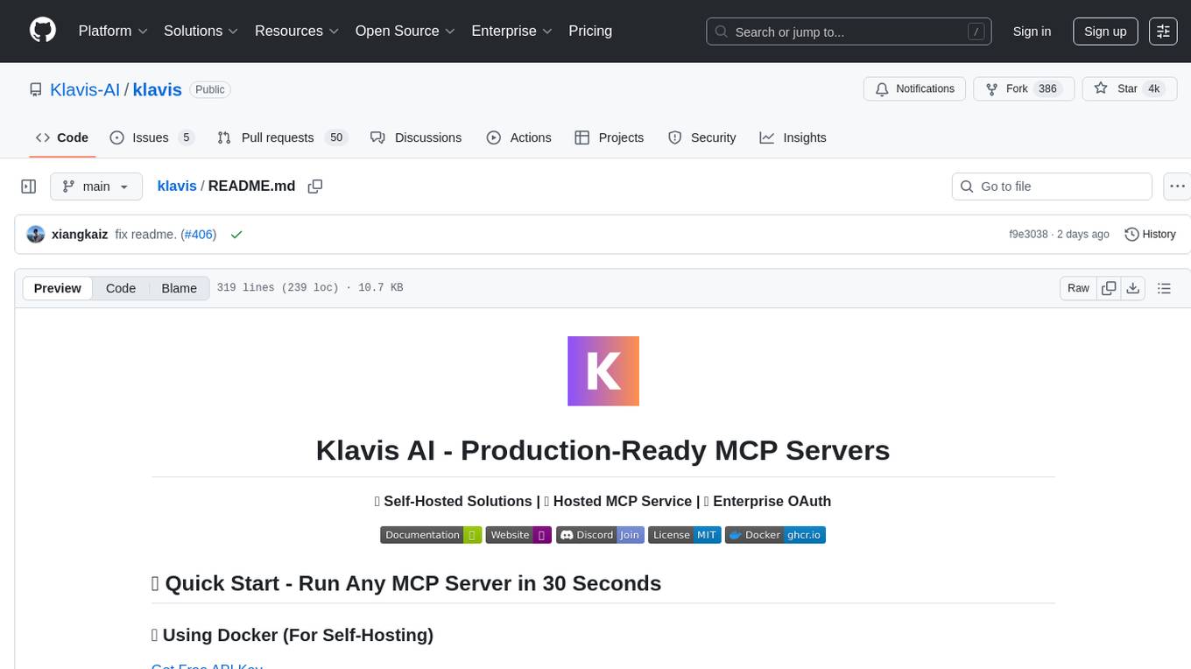Open the GitHub homepage logo

[x=43, y=31]
